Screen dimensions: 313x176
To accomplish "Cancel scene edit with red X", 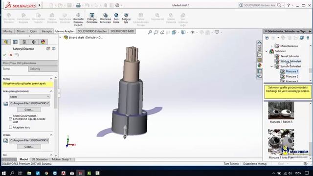I will tap(11, 55).
